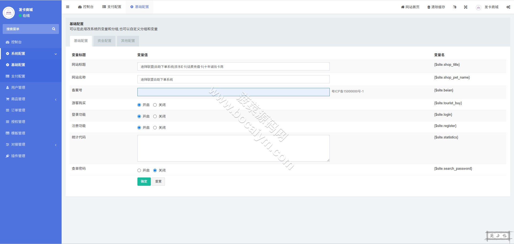The width and height of the screenshot is (514, 244).
Task: Expand the 商品管理 sidebar chevron
Action: 56,99
